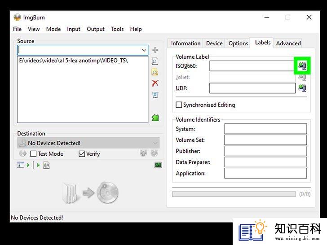The height and width of the screenshot is (245, 327).
Task: Click UDF label import icon
Action: pyautogui.click(x=302, y=88)
